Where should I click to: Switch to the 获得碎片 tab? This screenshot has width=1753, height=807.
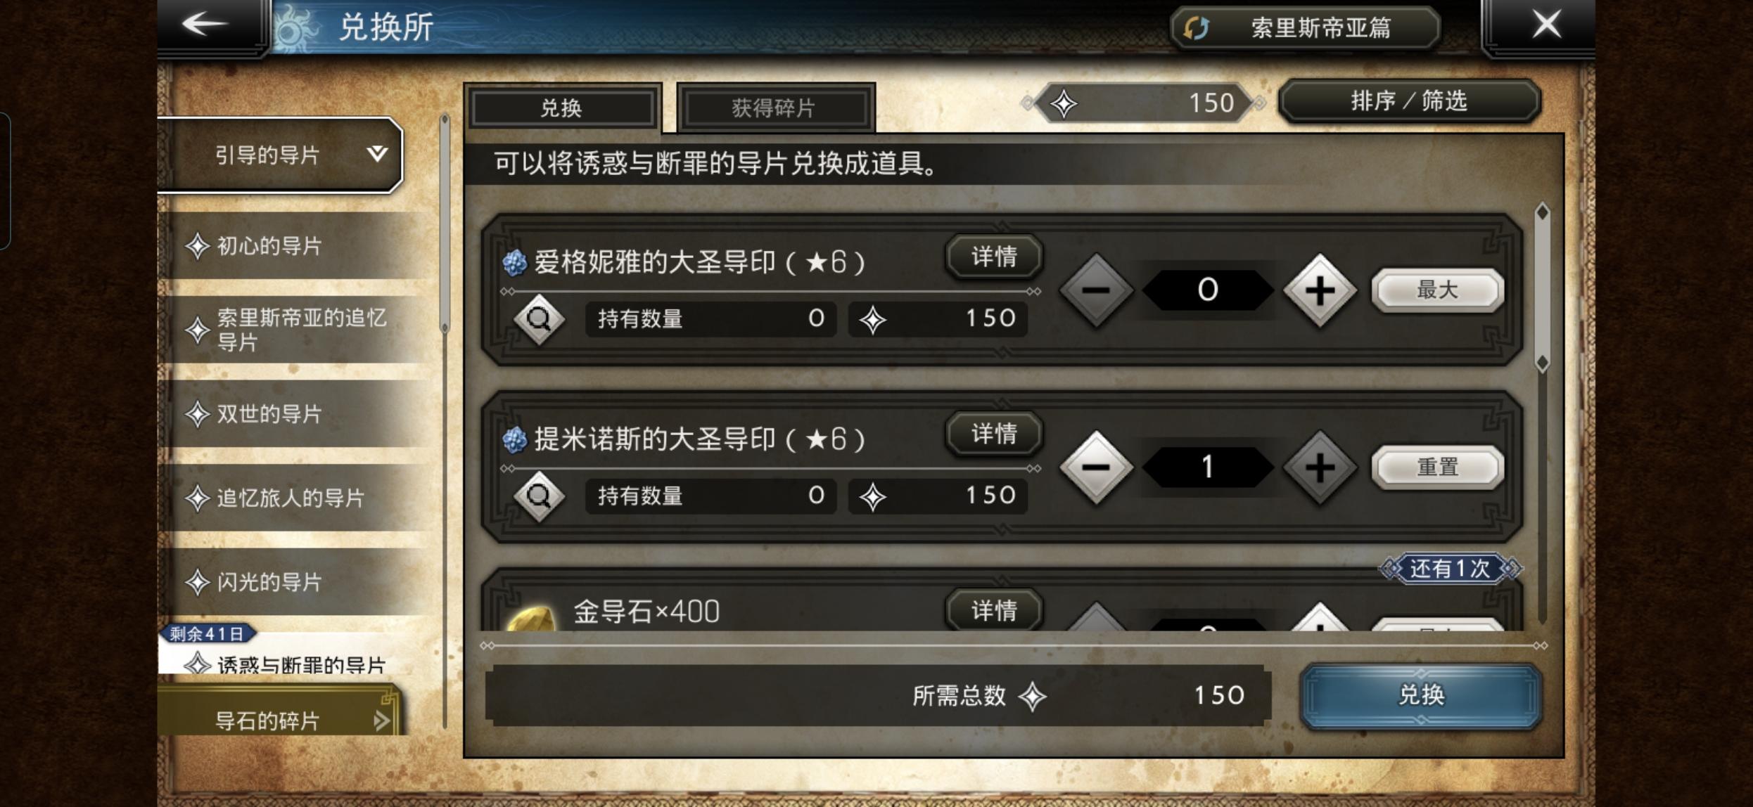point(775,108)
